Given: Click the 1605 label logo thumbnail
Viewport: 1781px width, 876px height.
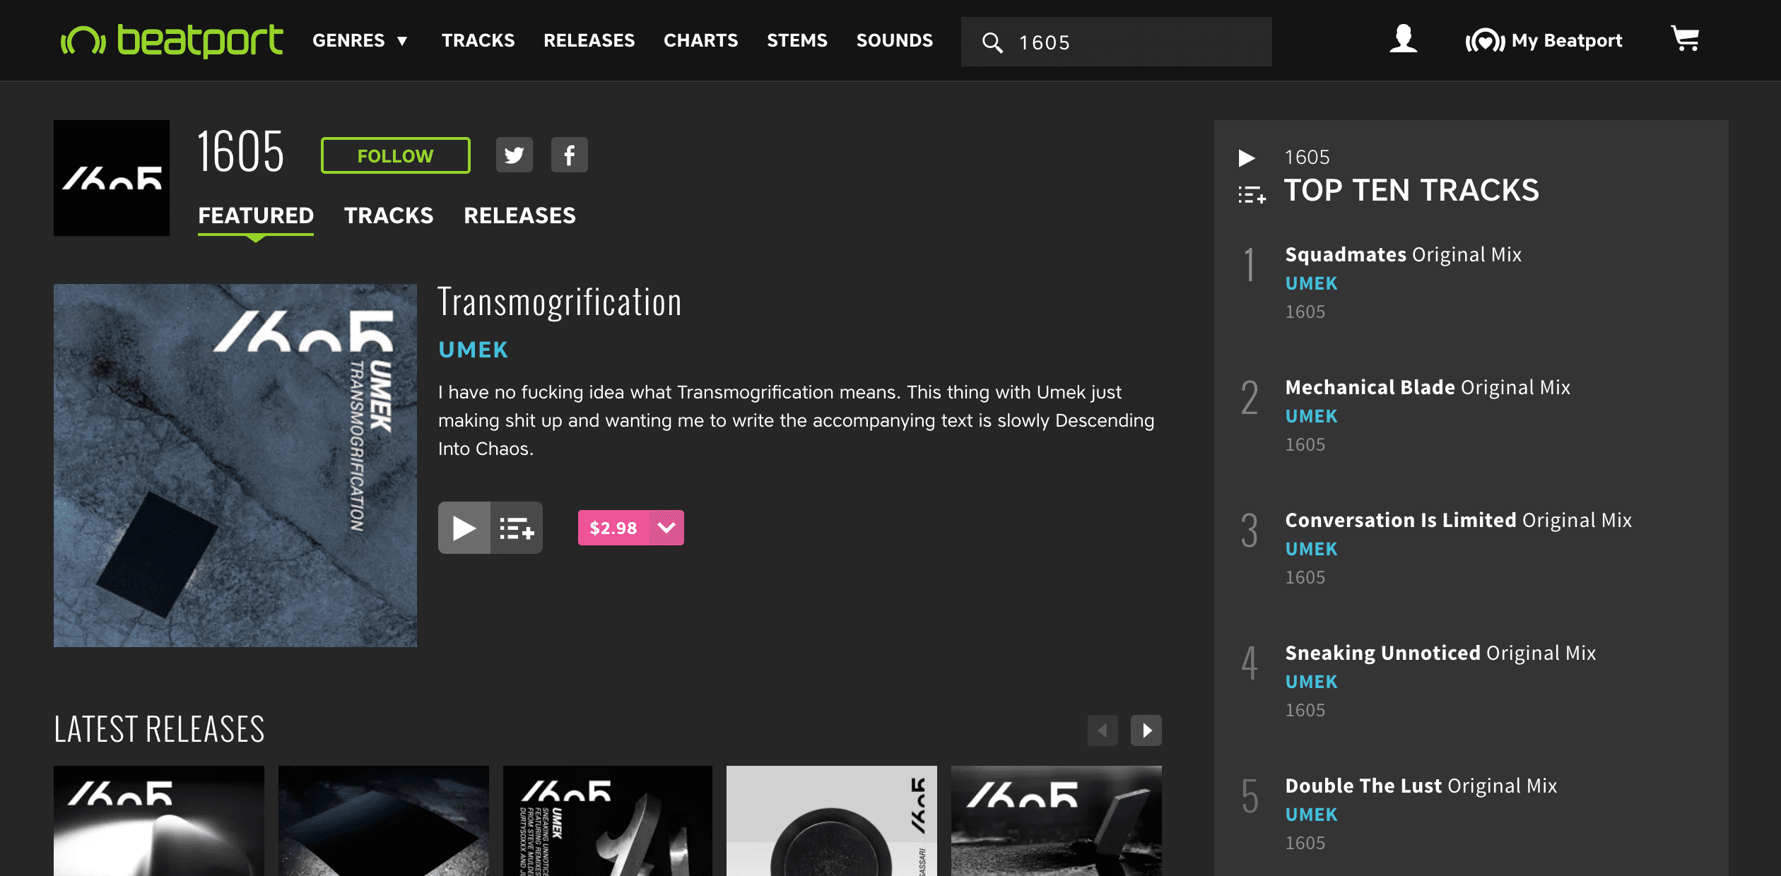Looking at the screenshot, I should [112, 178].
